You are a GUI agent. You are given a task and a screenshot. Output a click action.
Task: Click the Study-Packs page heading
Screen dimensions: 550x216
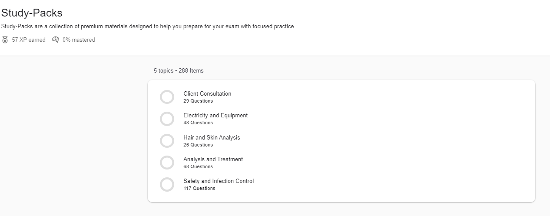32,13
